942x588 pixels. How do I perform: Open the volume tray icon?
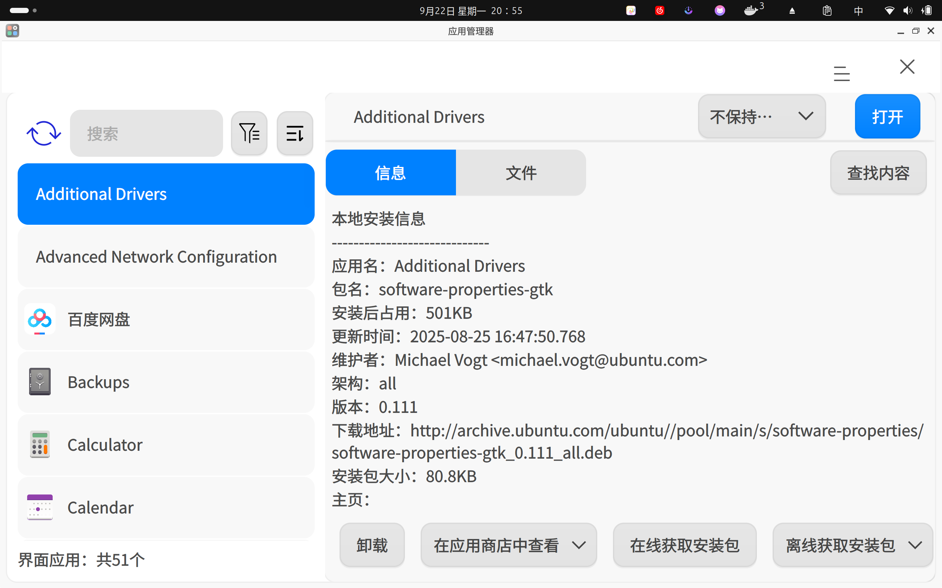click(907, 10)
